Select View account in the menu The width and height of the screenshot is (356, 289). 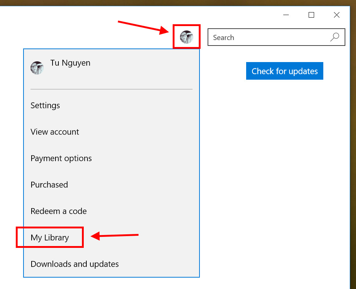54,132
